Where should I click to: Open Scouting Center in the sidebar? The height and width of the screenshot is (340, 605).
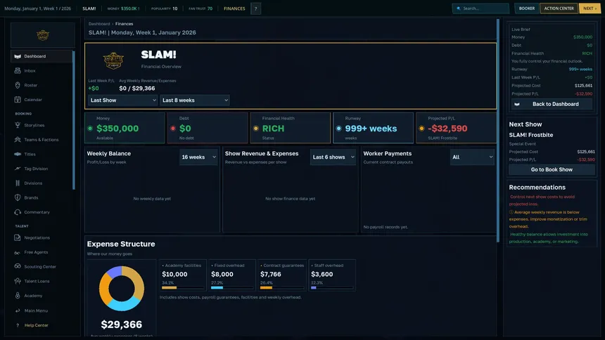click(x=42, y=266)
